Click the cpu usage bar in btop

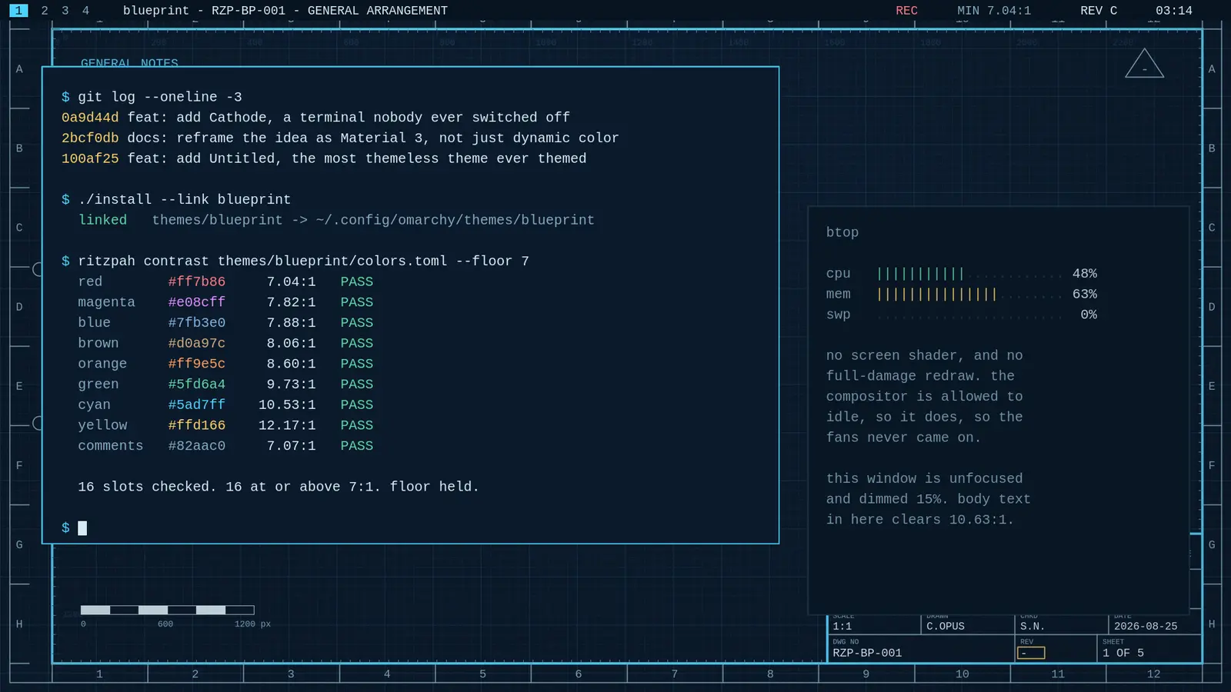970,274
